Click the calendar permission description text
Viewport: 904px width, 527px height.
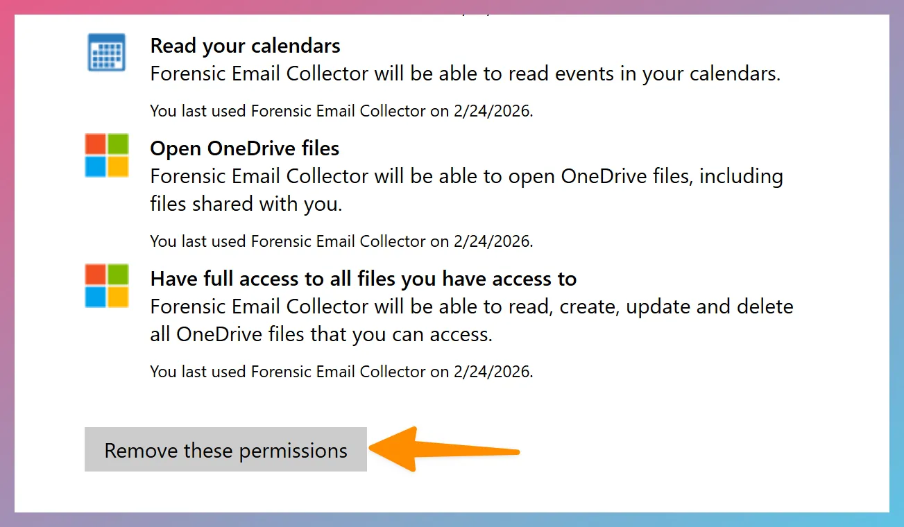tap(465, 74)
